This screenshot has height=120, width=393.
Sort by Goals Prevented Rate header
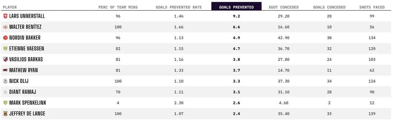(x=178, y=7)
